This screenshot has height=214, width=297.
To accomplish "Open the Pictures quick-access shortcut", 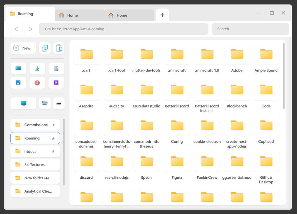I will coord(18,83).
